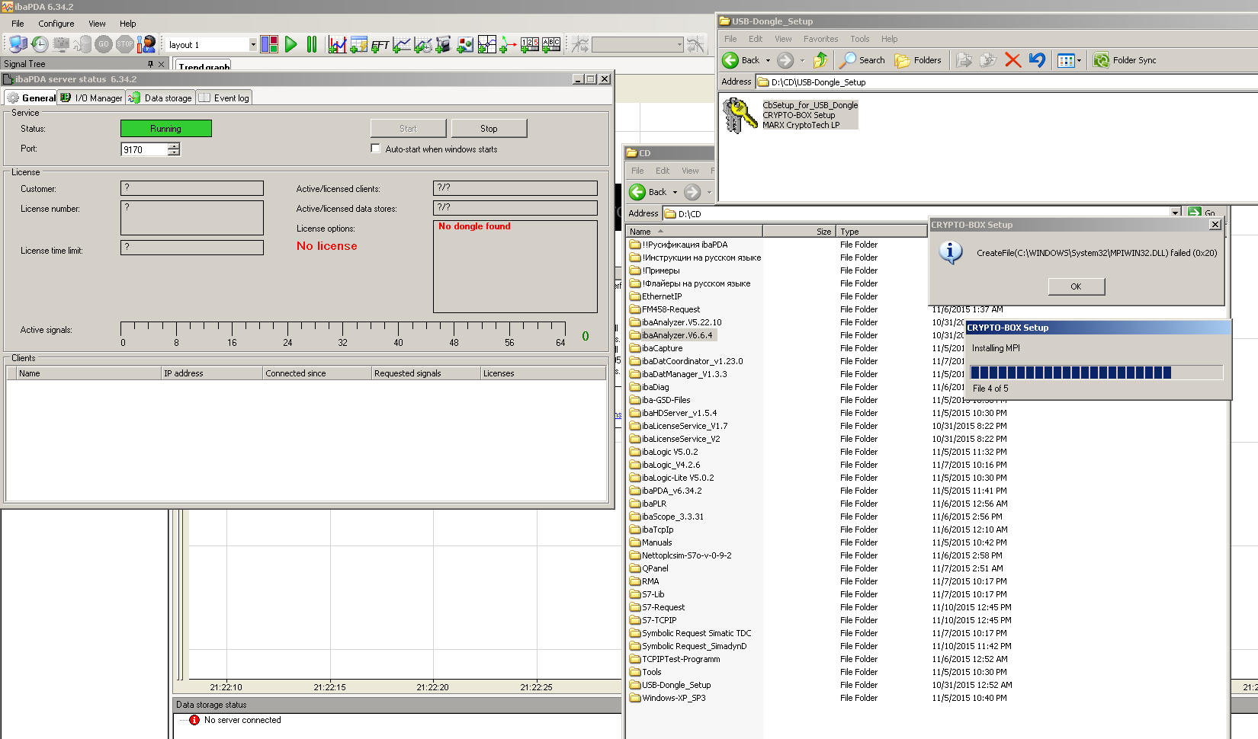Image resolution: width=1258 pixels, height=739 pixels.
Task: Click the green Running status indicator
Action: coord(165,129)
